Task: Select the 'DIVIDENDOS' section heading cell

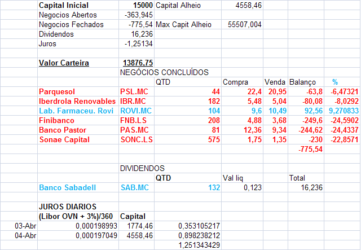Action: coord(142,168)
